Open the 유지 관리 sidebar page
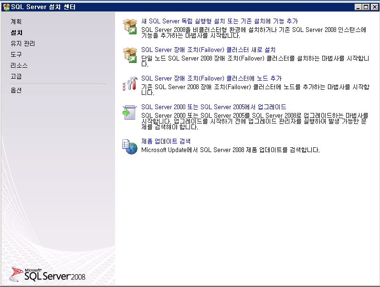 click(23, 43)
